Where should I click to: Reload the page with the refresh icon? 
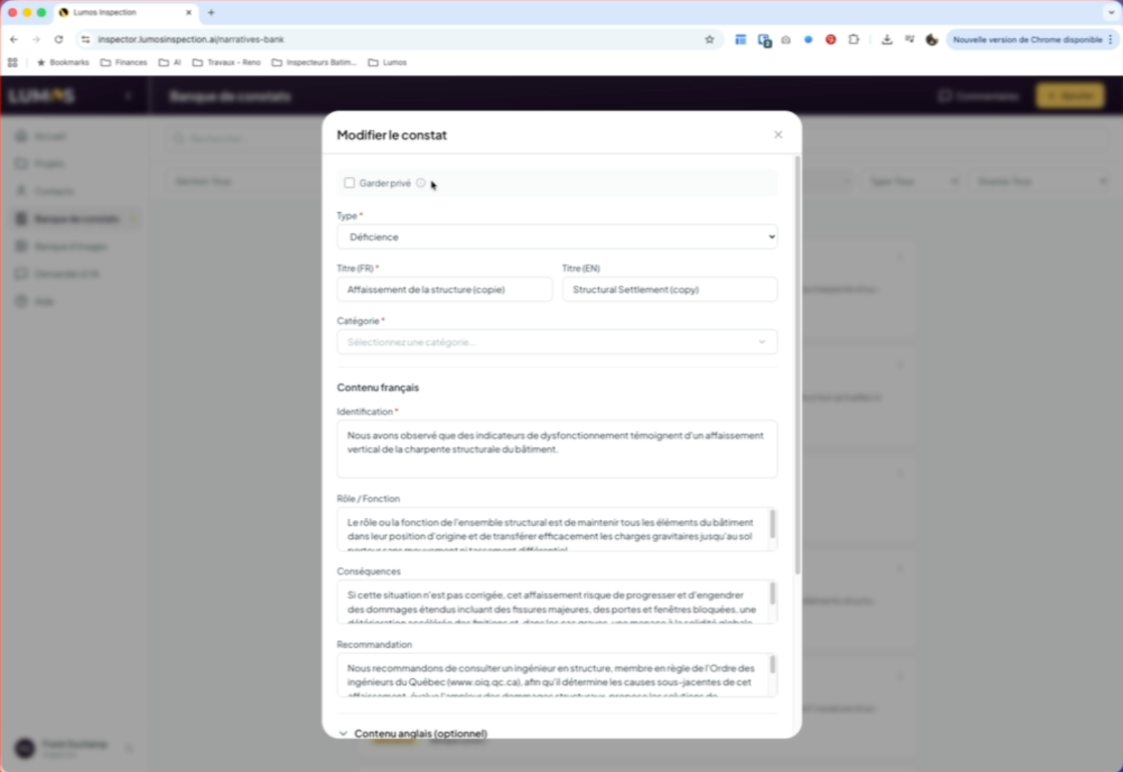[59, 39]
